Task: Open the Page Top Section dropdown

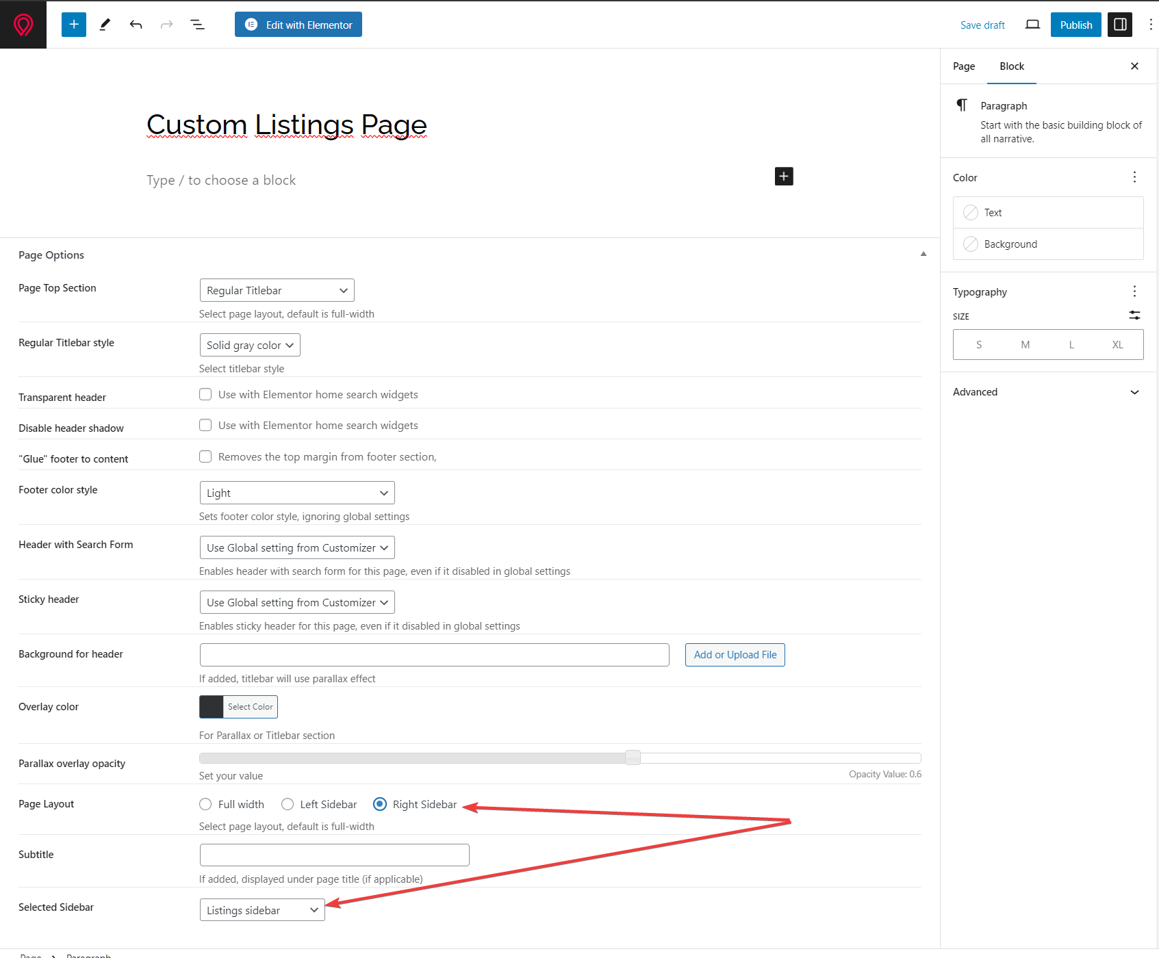Action: (277, 290)
